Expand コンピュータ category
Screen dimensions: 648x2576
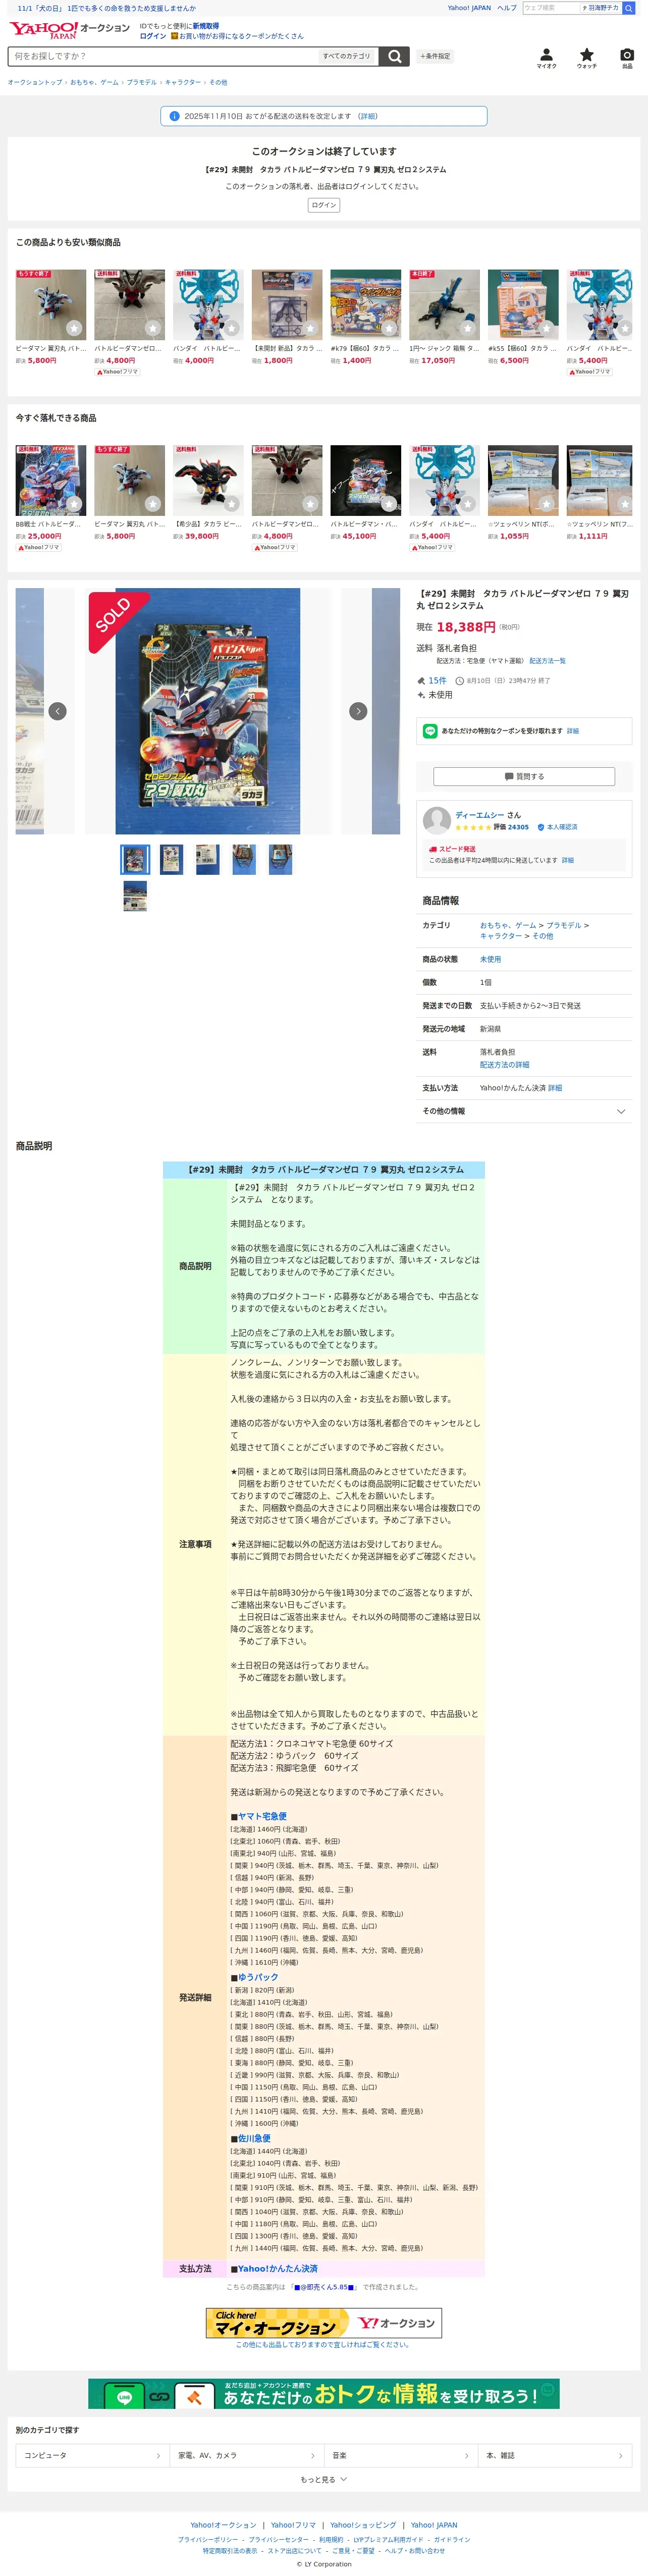tap(92, 2455)
